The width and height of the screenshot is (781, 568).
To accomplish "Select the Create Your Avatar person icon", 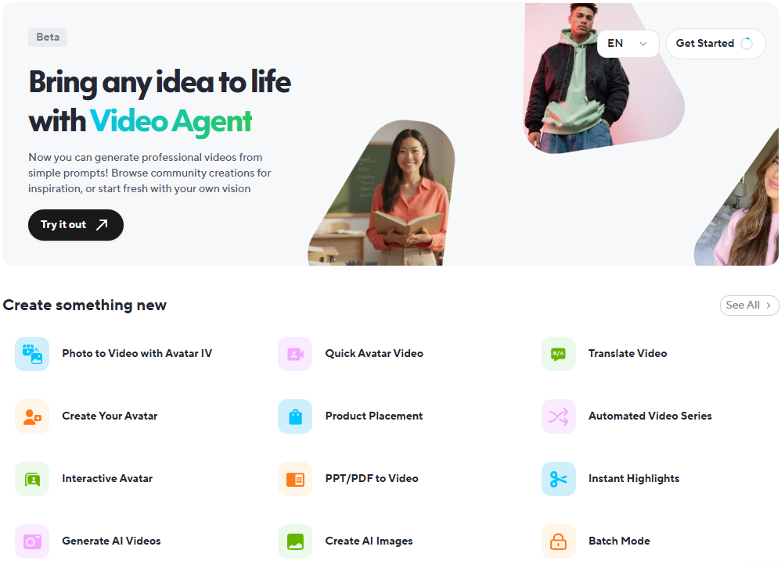I will [32, 416].
